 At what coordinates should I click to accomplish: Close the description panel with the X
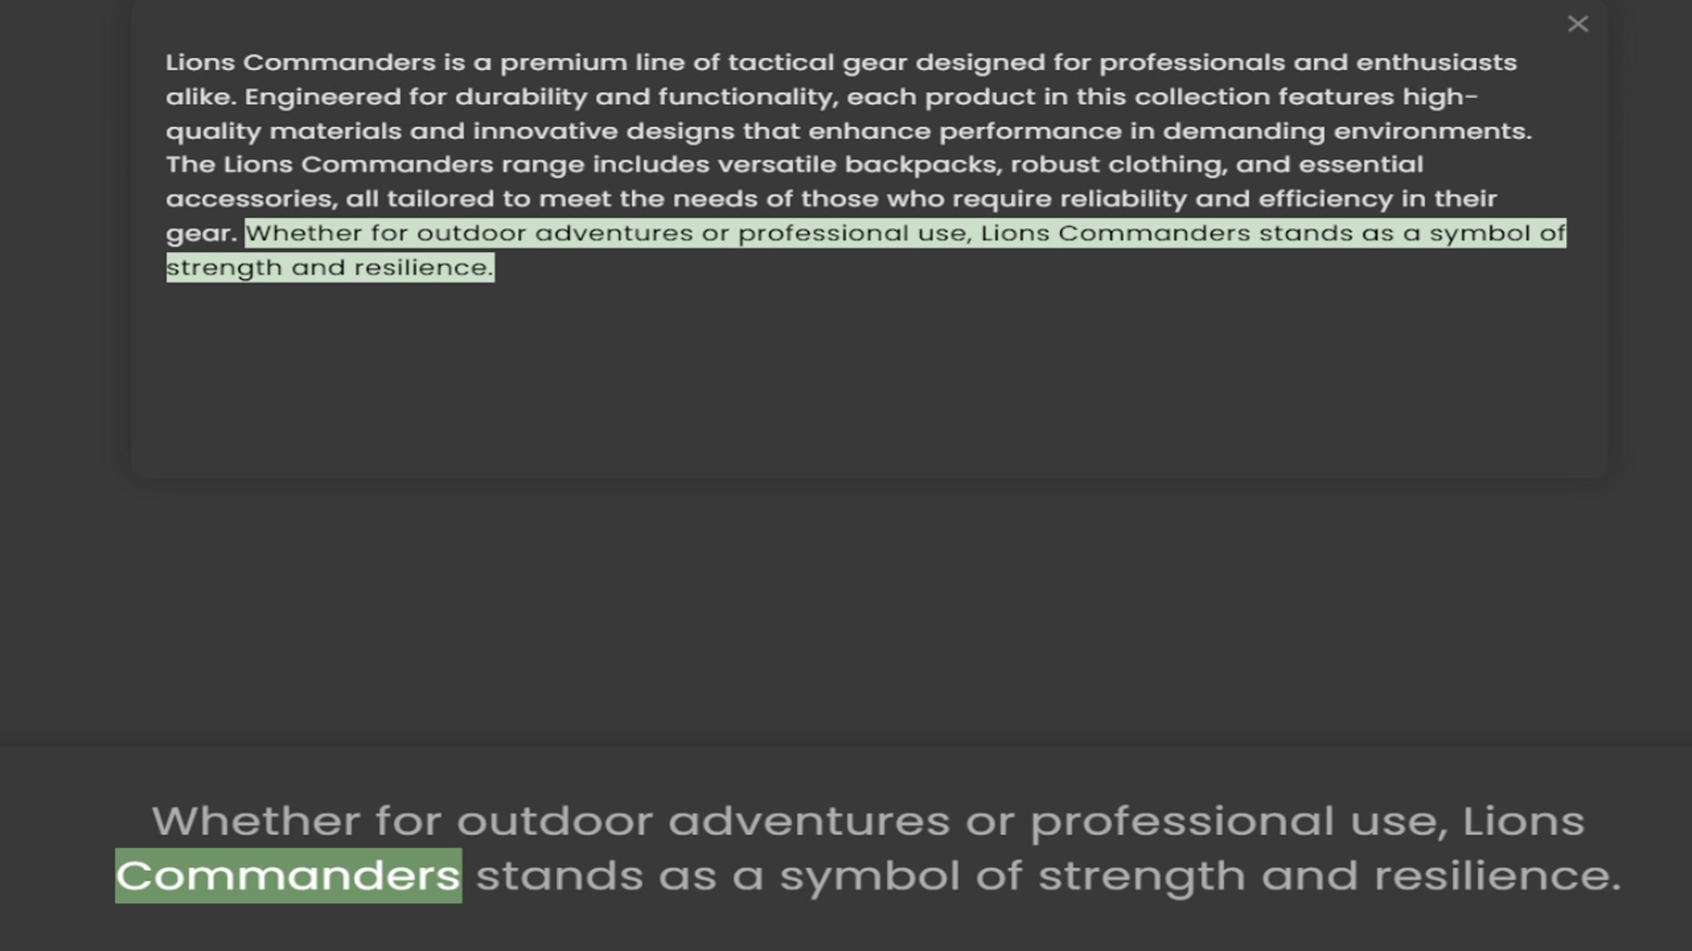click(x=1577, y=24)
